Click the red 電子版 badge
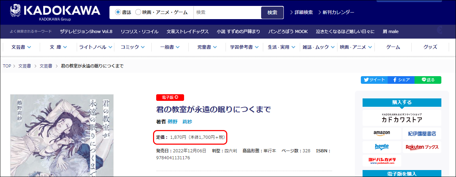456x177 pixels. coord(170,97)
